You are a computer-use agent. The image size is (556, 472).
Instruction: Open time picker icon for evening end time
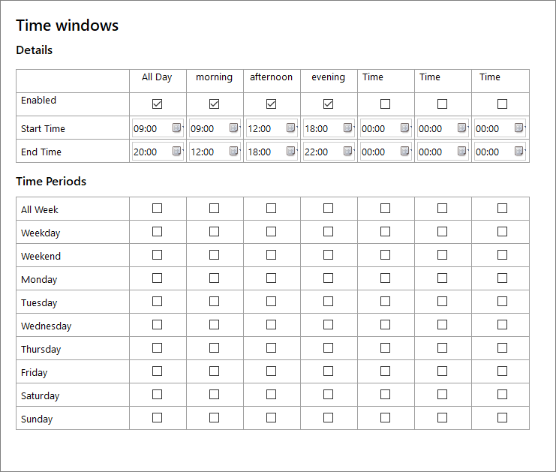[x=348, y=151]
